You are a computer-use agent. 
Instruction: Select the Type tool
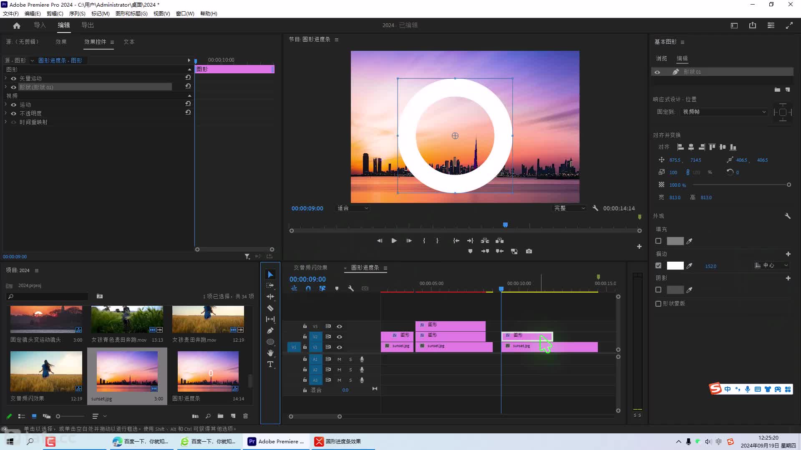click(x=270, y=364)
